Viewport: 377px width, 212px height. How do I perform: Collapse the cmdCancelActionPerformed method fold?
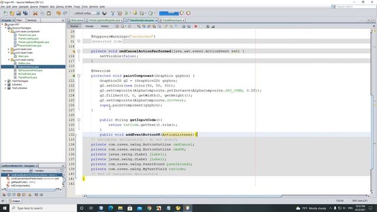coord(78,51)
